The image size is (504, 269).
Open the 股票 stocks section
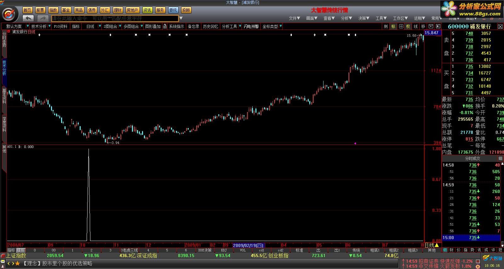[x=40, y=10]
